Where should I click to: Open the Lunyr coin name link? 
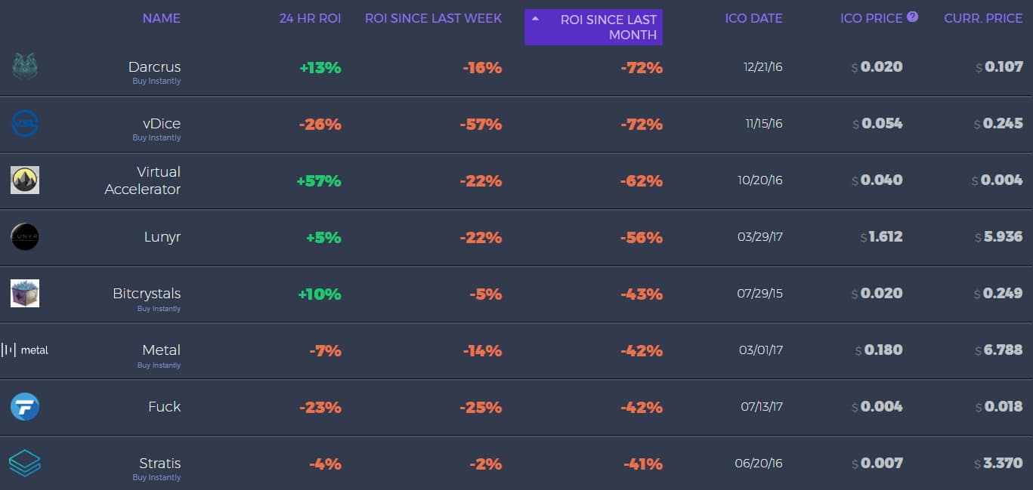coord(162,237)
